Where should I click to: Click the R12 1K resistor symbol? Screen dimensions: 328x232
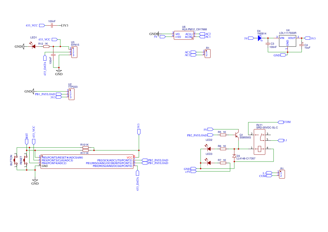46,47
